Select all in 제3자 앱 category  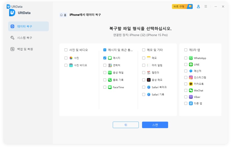(186, 50)
